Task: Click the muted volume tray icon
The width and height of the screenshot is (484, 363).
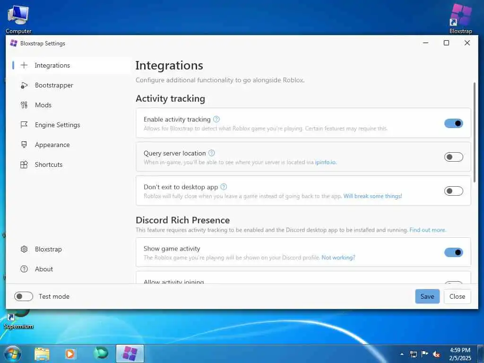Action: coord(436,354)
